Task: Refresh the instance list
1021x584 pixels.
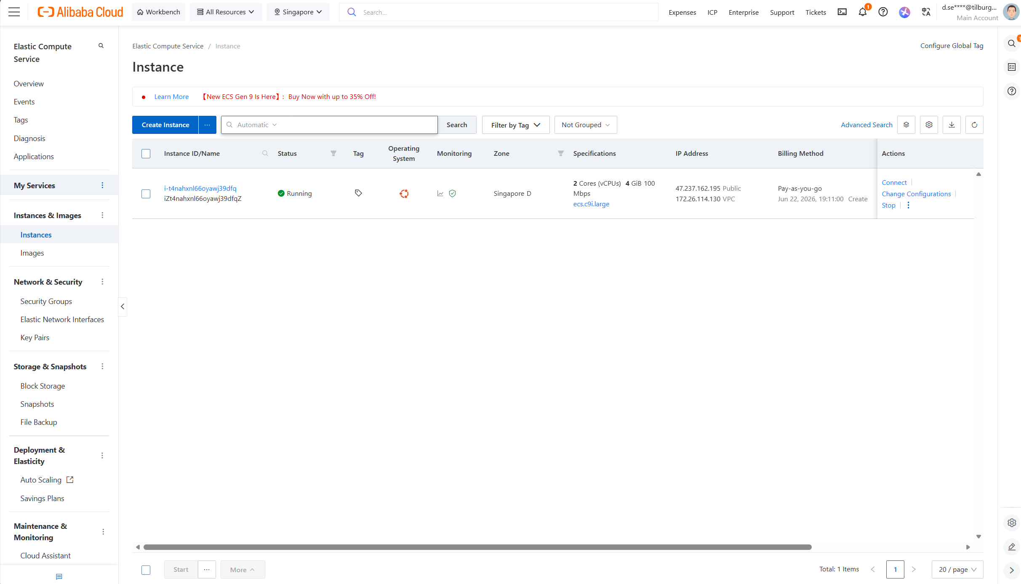Action: click(974, 125)
